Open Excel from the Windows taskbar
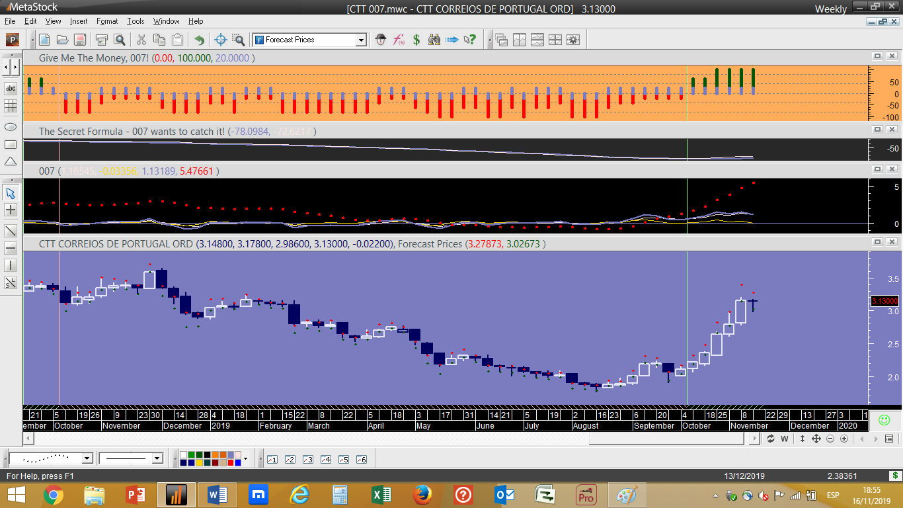The width and height of the screenshot is (903, 508). point(381,495)
